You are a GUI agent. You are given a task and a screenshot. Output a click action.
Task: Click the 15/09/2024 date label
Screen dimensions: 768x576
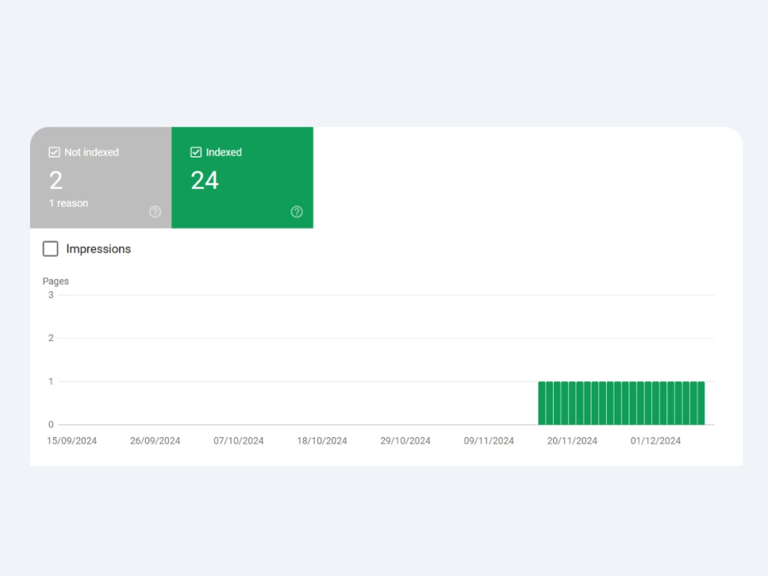click(71, 441)
